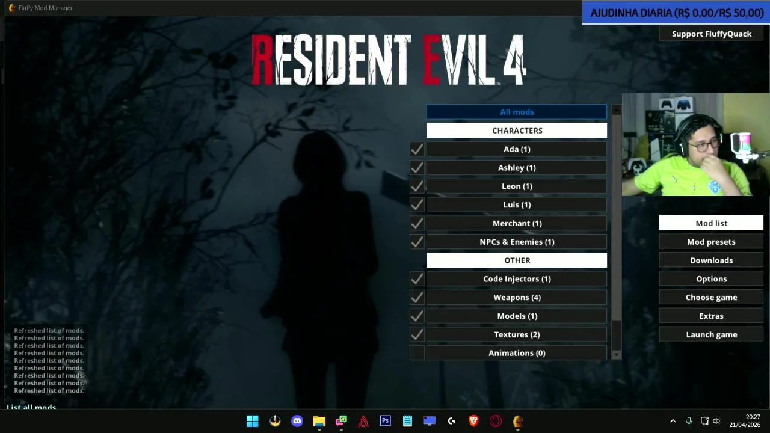Open the Luis (1) category

pyautogui.click(x=517, y=205)
